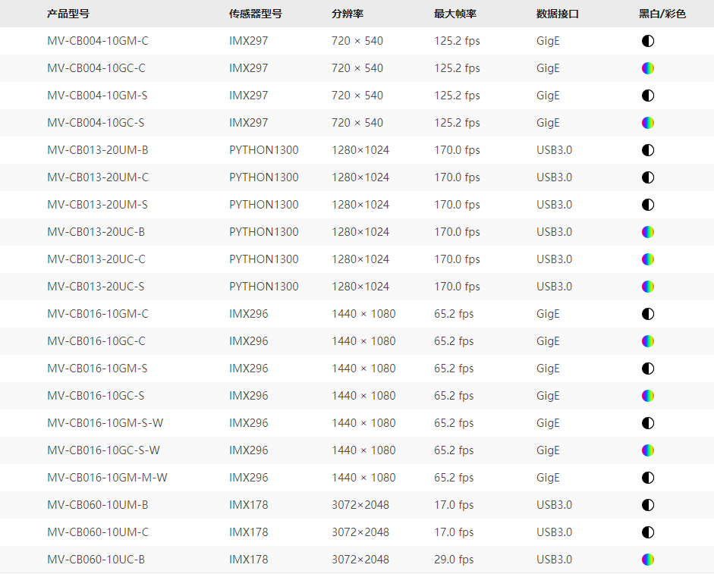The image size is (714, 574).
Task: Click the 传感器型号 column header
Action: tap(256, 14)
